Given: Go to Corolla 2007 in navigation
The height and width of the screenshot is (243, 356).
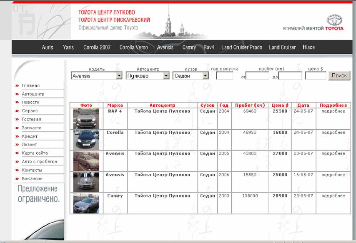Looking at the screenshot, I should (x=97, y=47).
